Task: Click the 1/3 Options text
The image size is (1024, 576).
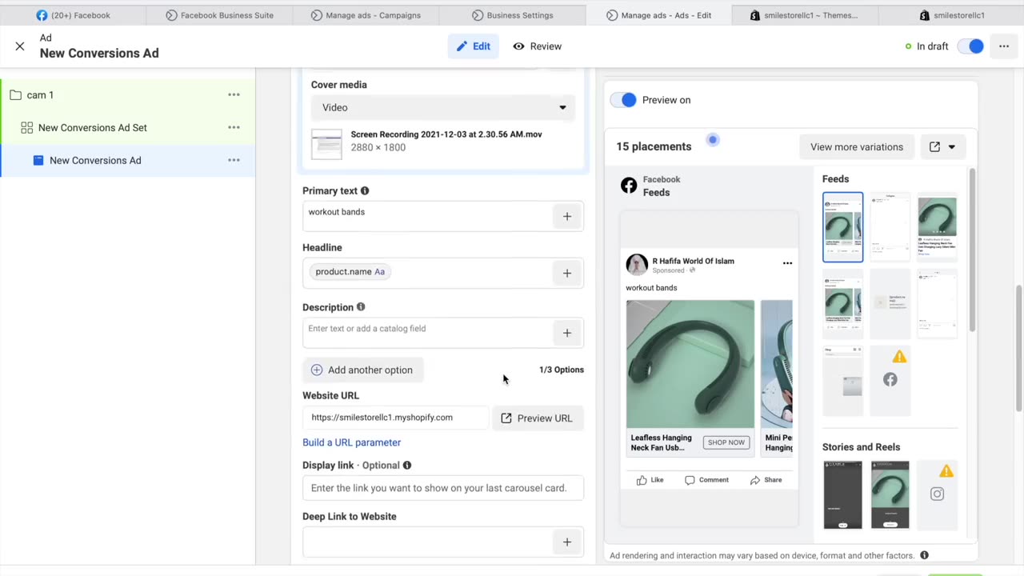Action: [x=562, y=370]
